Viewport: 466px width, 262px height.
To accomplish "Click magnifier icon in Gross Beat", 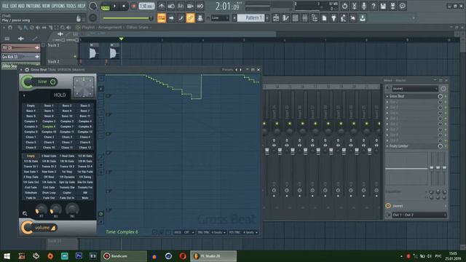I will click(25, 213).
